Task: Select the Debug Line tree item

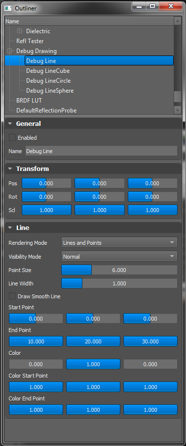Action: (99, 61)
